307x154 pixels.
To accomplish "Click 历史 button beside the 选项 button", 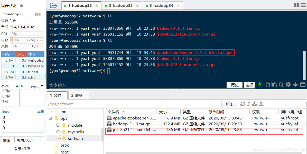I will coord(235,85).
